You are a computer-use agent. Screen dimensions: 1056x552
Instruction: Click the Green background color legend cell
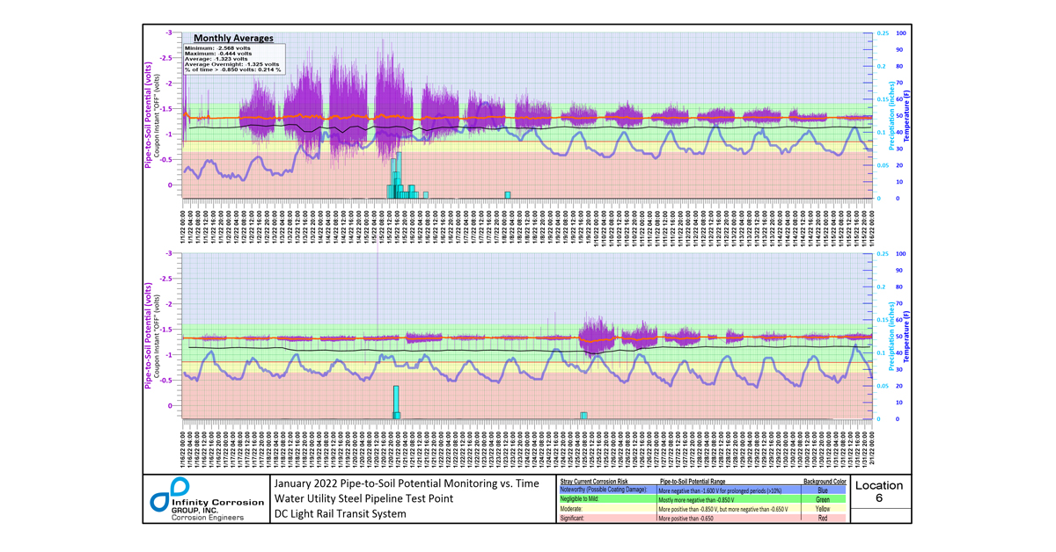823,499
